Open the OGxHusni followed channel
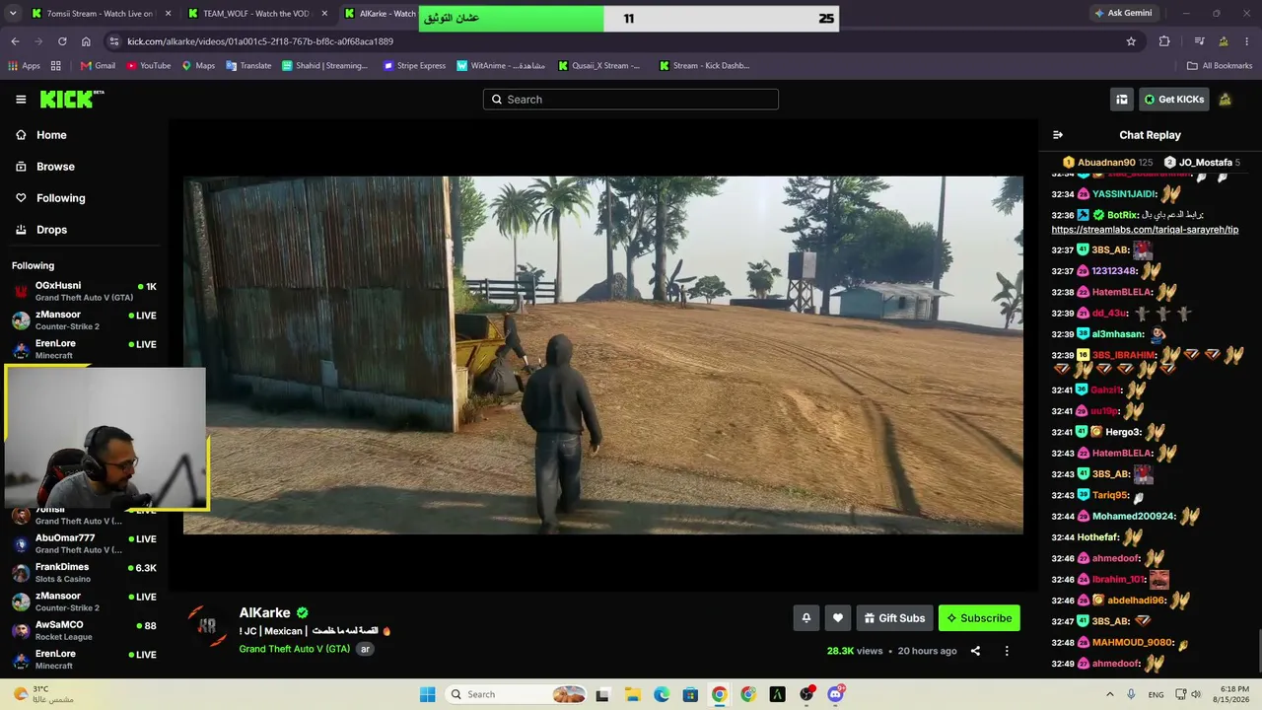The image size is (1262, 710). tap(84, 291)
